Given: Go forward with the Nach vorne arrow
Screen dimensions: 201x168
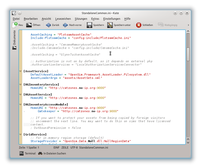Looking at the screenshot, I should tap(65, 25).
